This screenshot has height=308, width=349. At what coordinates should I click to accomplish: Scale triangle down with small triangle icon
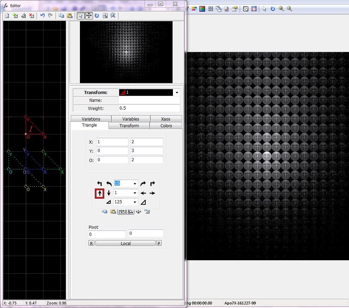point(109,202)
